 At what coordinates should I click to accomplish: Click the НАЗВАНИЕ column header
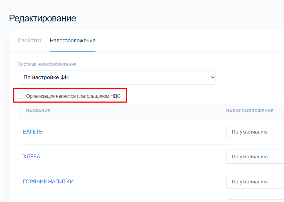[x=38, y=111]
